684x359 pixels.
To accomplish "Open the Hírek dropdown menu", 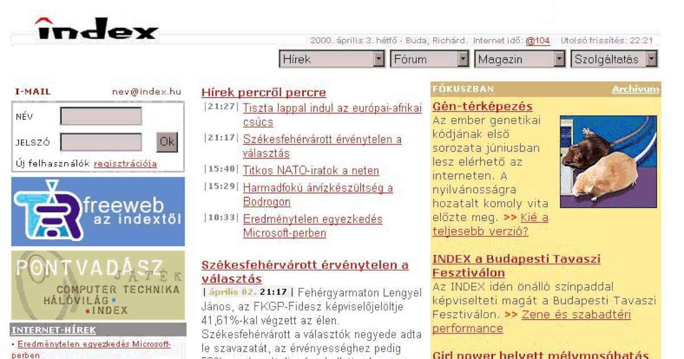I will click(x=331, y=59).
